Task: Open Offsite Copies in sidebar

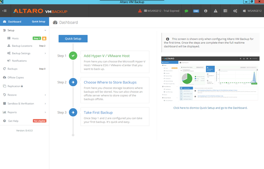Action: click(16, 77)
